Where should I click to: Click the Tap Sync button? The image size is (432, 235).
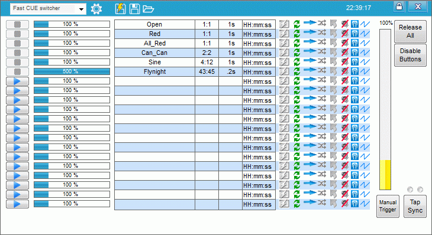coord(415,206)
